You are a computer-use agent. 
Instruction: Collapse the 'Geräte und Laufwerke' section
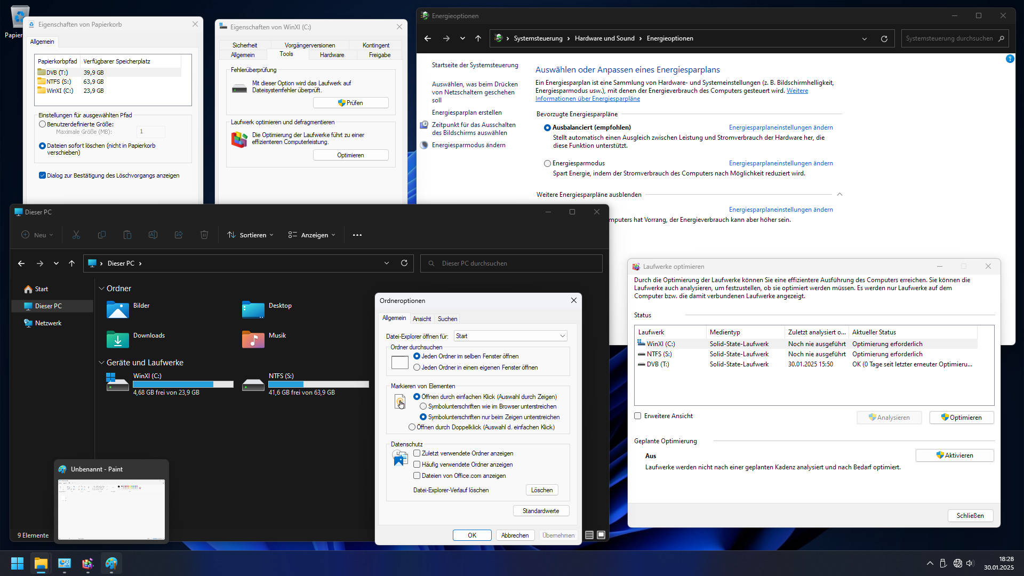101,363
